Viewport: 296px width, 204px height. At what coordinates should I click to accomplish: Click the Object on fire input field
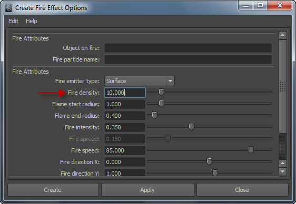pos(188,48)
